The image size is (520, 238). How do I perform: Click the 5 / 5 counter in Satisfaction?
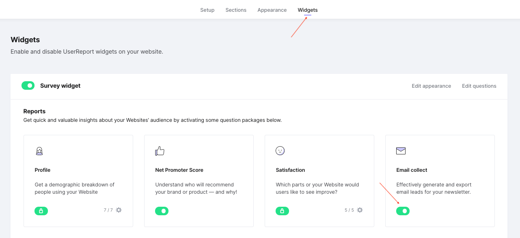[x=350, y=210]
